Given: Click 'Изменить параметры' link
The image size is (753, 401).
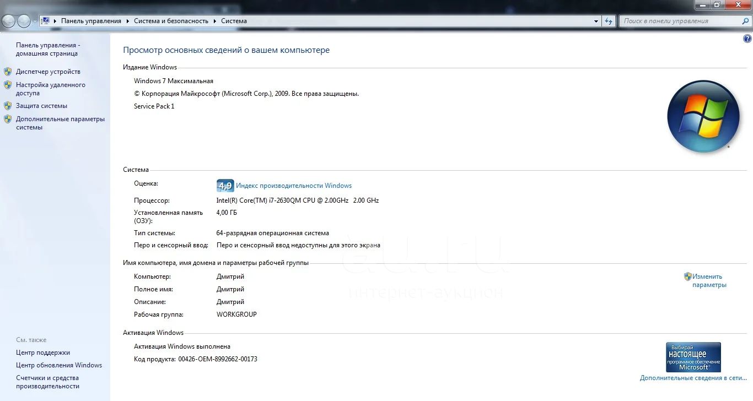Looking at the screenshot, I should click(709, 281).
